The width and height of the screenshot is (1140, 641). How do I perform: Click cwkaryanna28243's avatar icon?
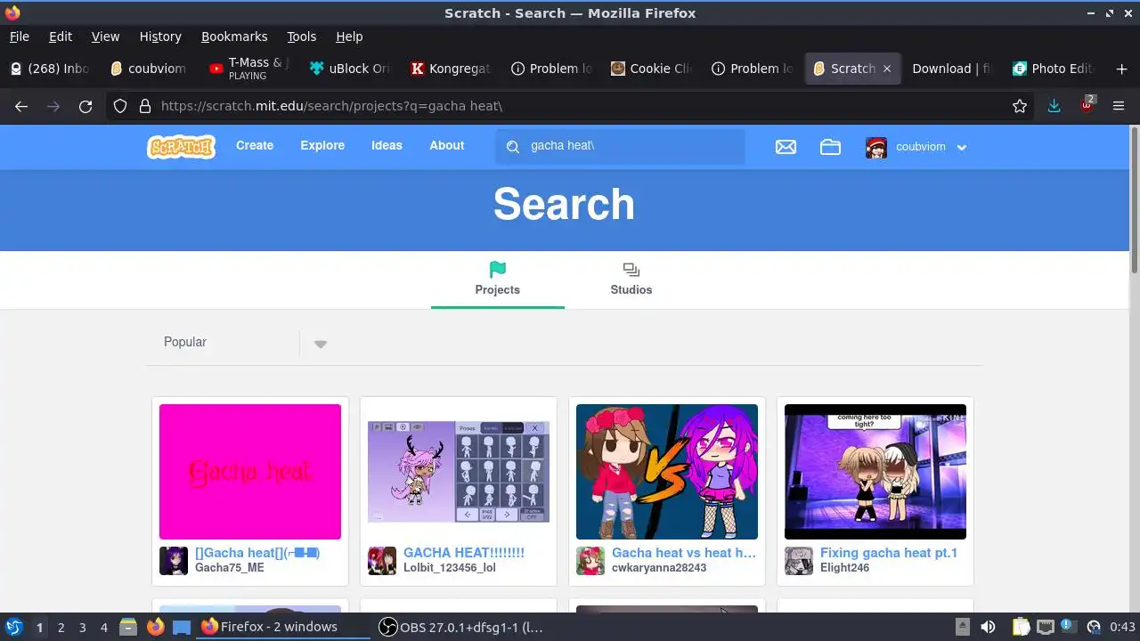590,561
